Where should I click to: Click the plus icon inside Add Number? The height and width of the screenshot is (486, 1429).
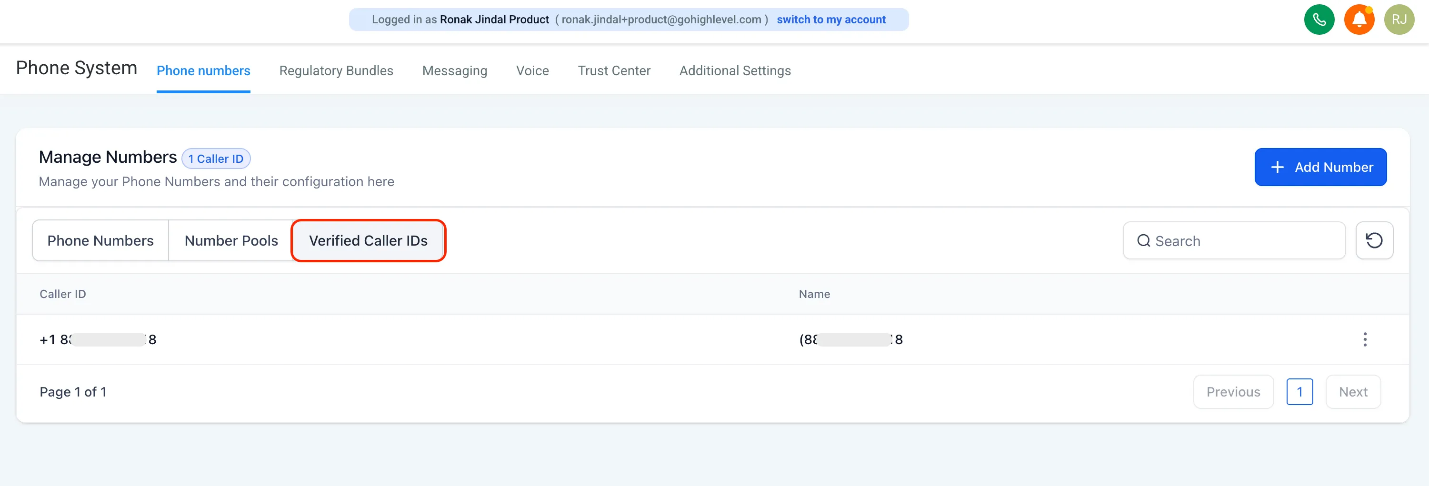(x=1278, y=167)
